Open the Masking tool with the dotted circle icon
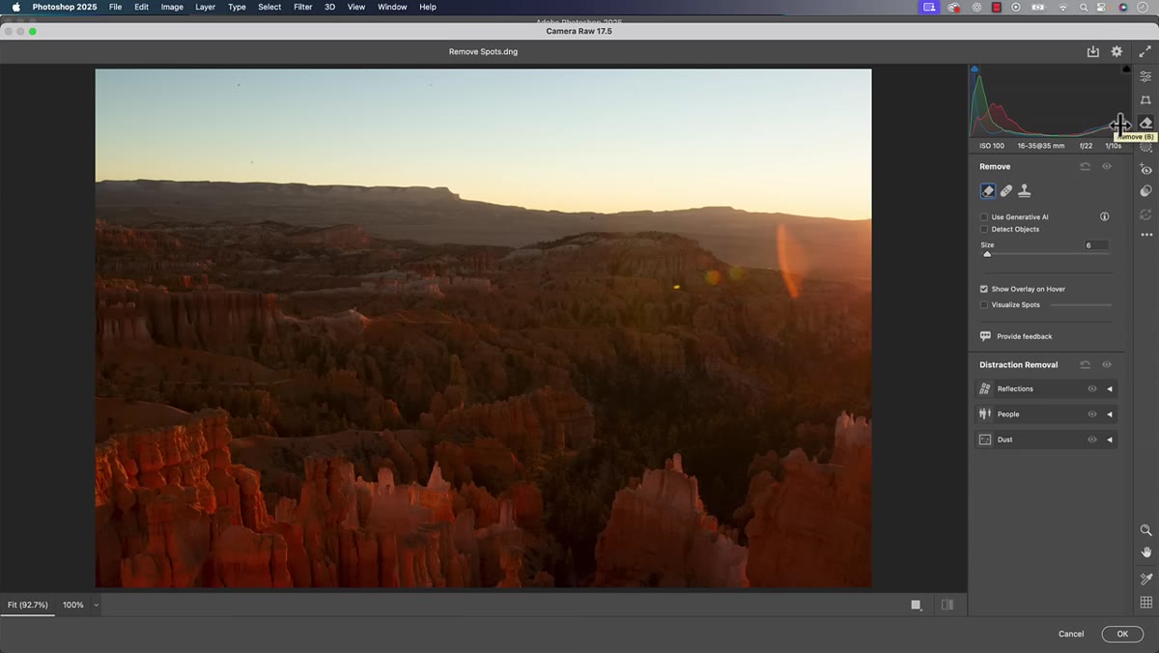 [1145, 147]
